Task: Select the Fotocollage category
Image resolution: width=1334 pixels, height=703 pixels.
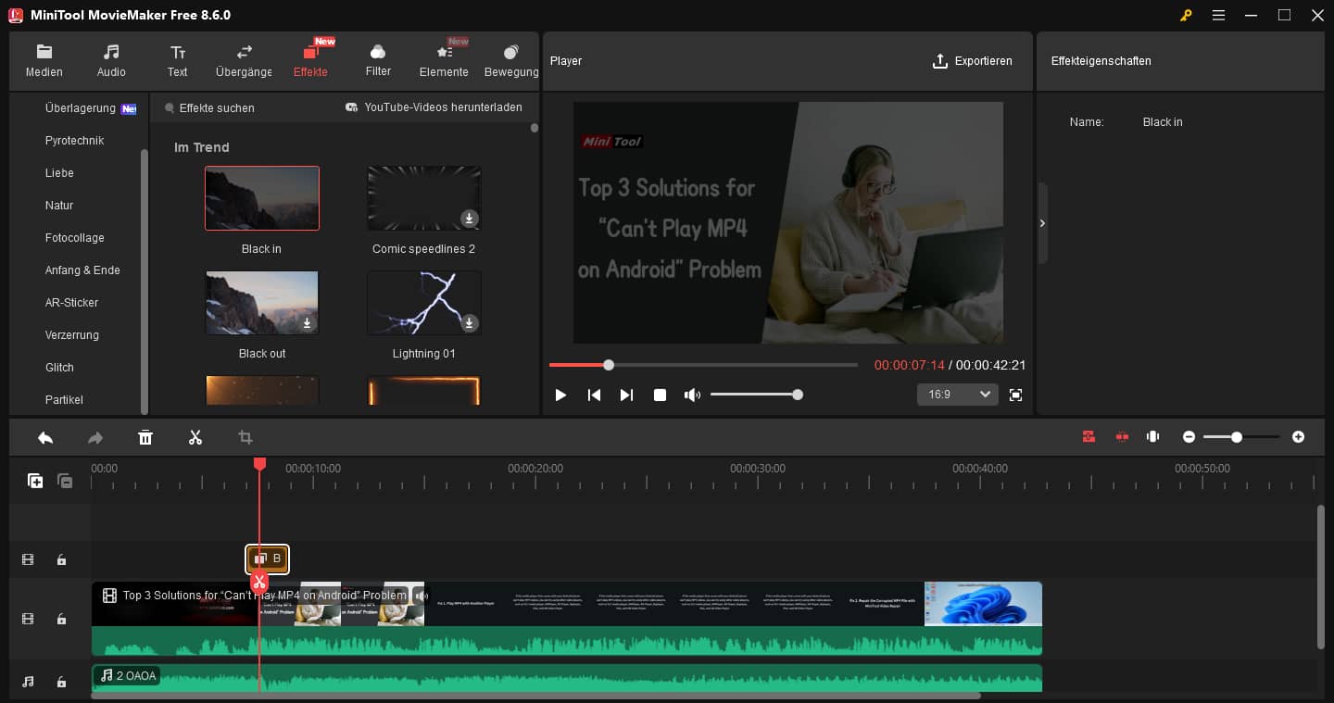Action: pos(74,238)
